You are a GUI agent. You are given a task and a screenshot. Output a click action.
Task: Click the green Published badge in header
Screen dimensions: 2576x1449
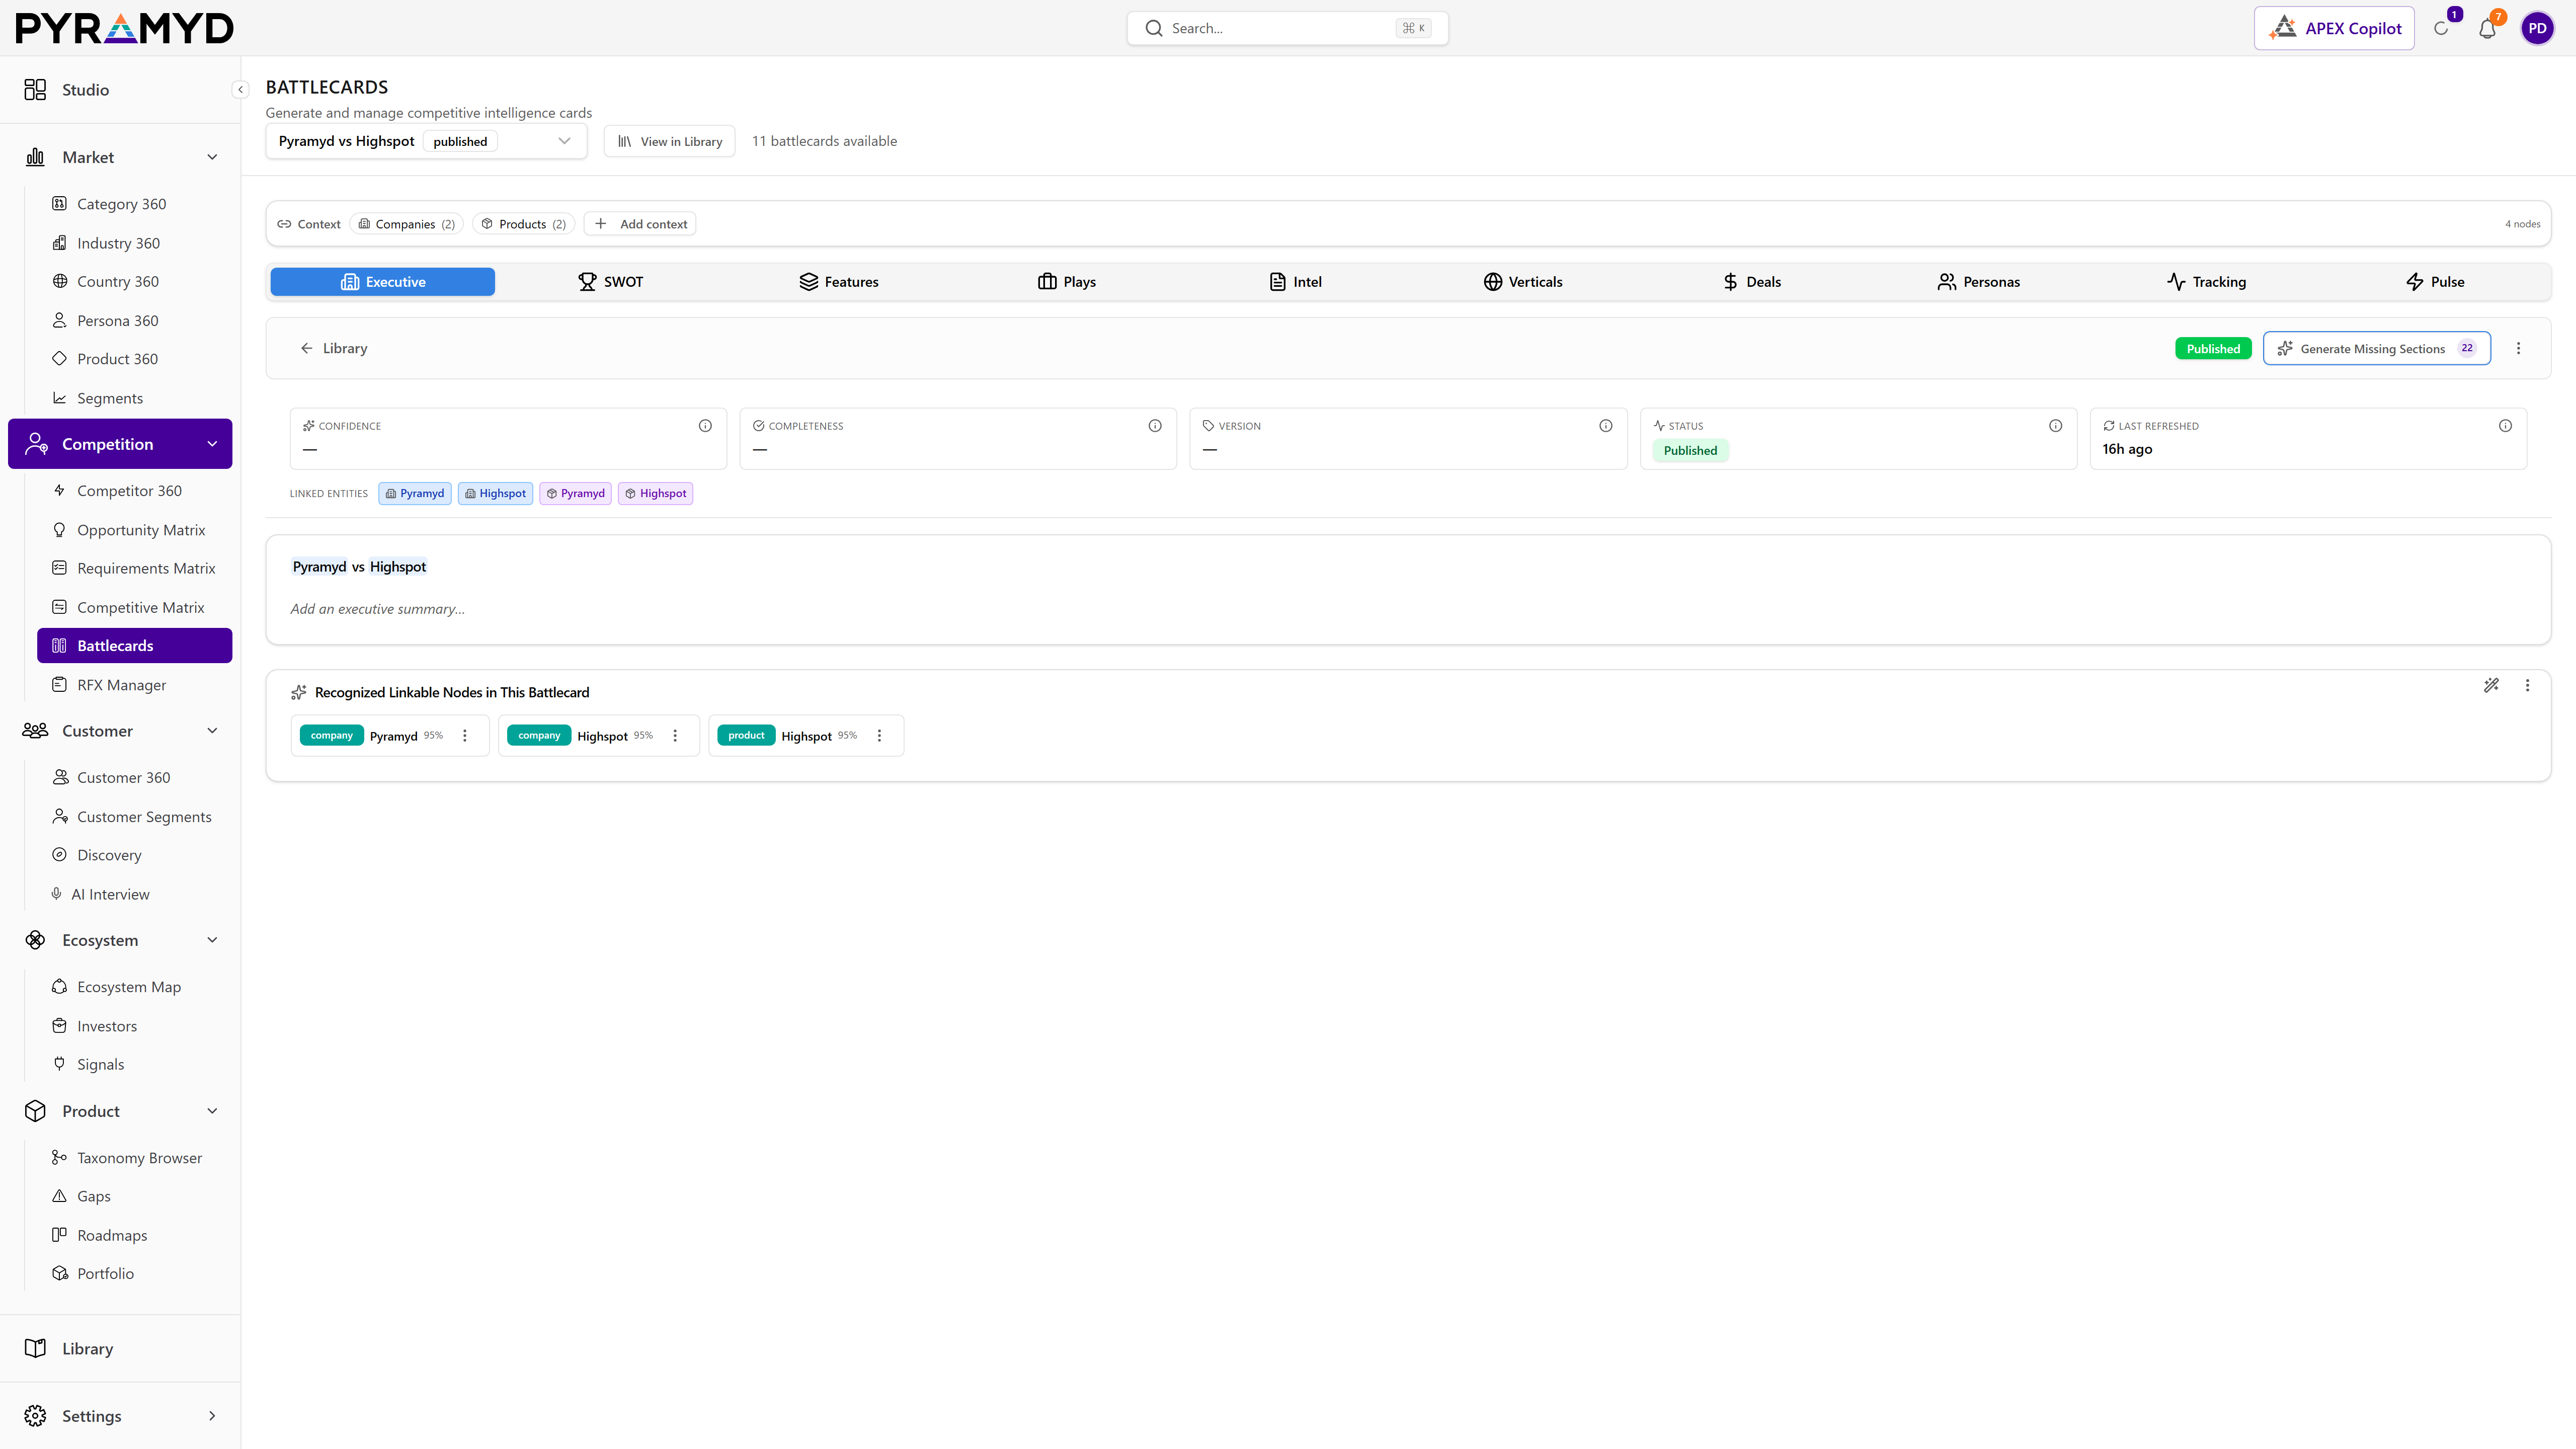coord(2212,349)
